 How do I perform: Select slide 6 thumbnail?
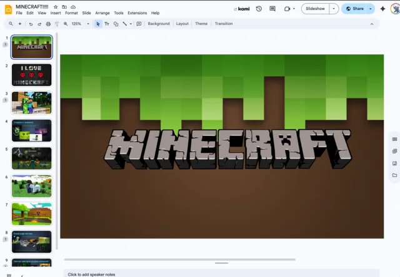(32, 186)
